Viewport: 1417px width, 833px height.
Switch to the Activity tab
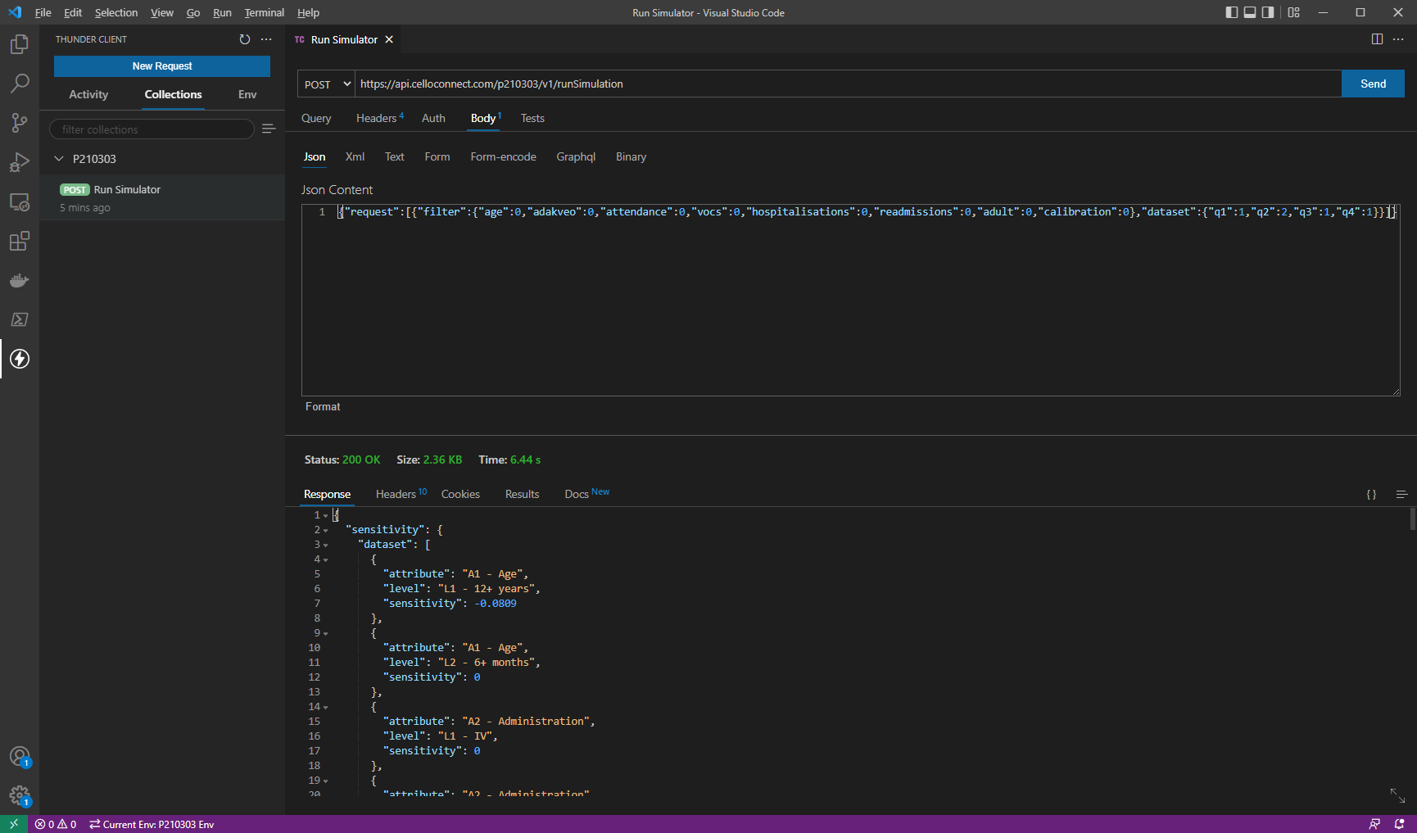pyautogui.click(x=88, y=94)
